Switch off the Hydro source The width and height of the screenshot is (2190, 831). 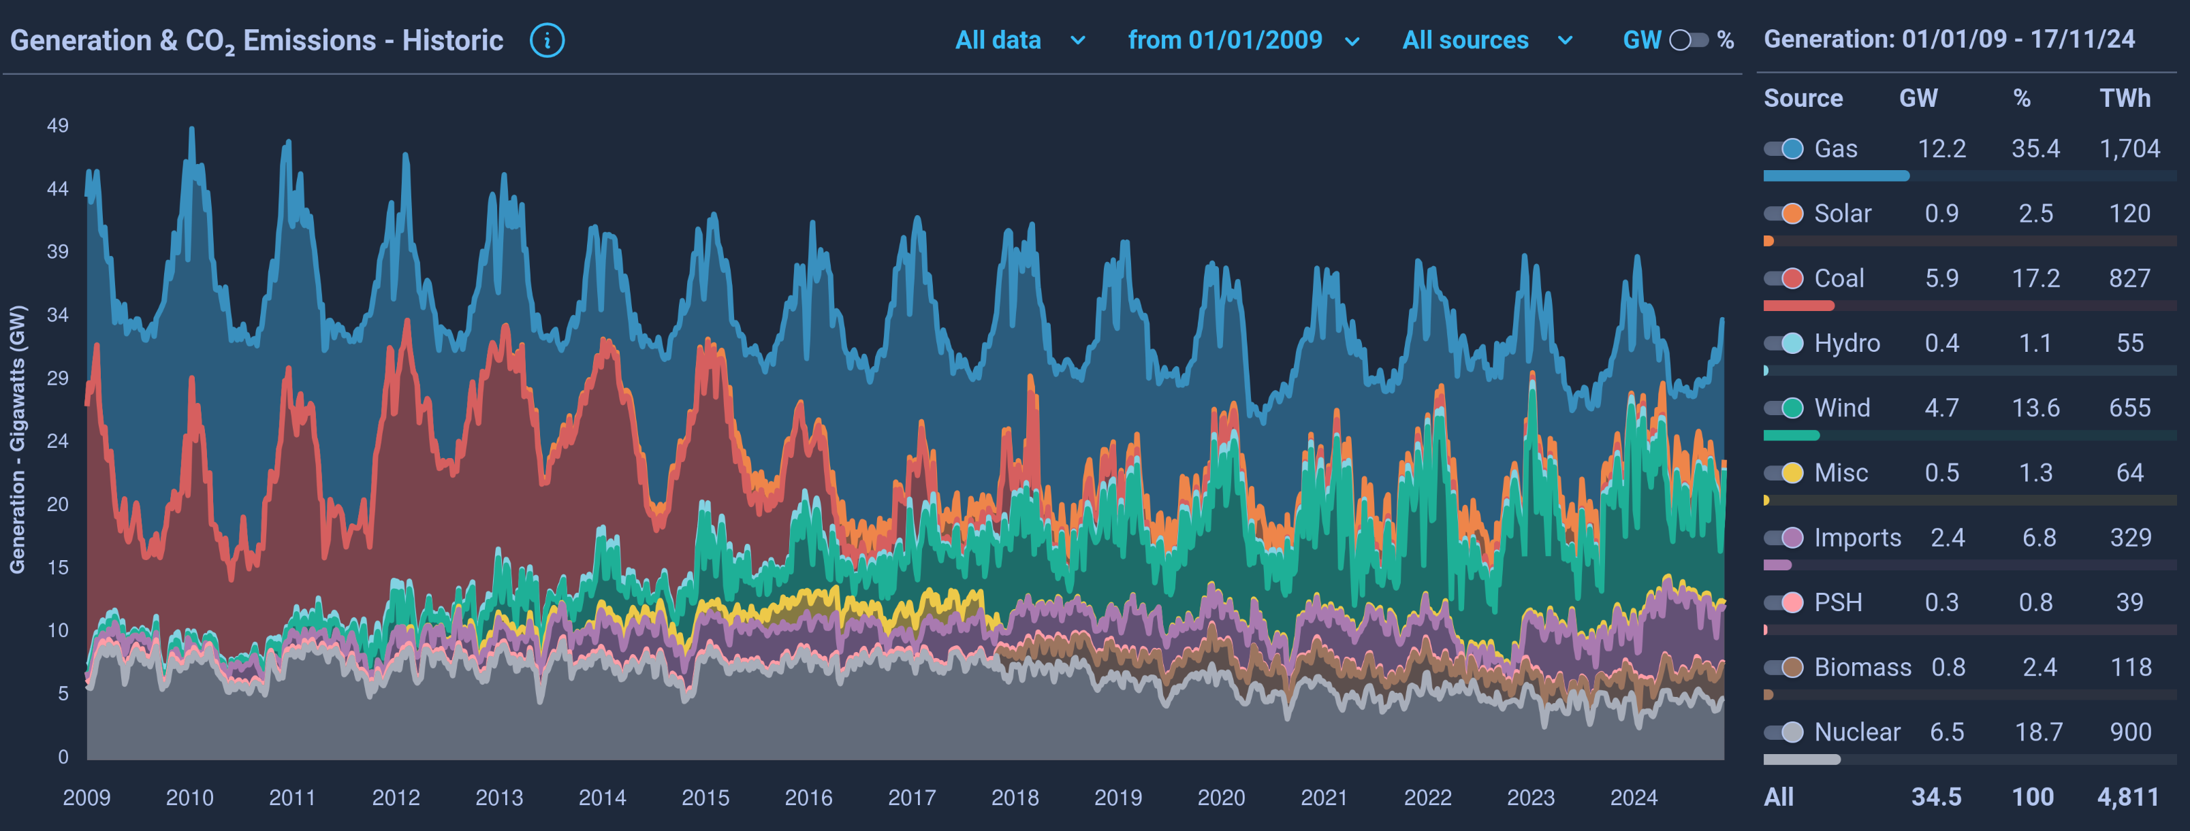coord(1783,343)
